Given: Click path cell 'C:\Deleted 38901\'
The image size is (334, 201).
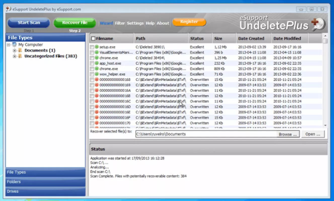Looking at the screenshot, I should (150, 47).
